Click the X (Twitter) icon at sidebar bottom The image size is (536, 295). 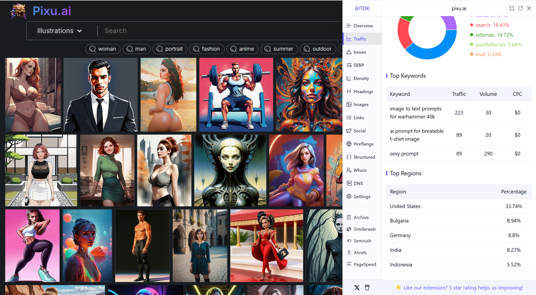357,288
